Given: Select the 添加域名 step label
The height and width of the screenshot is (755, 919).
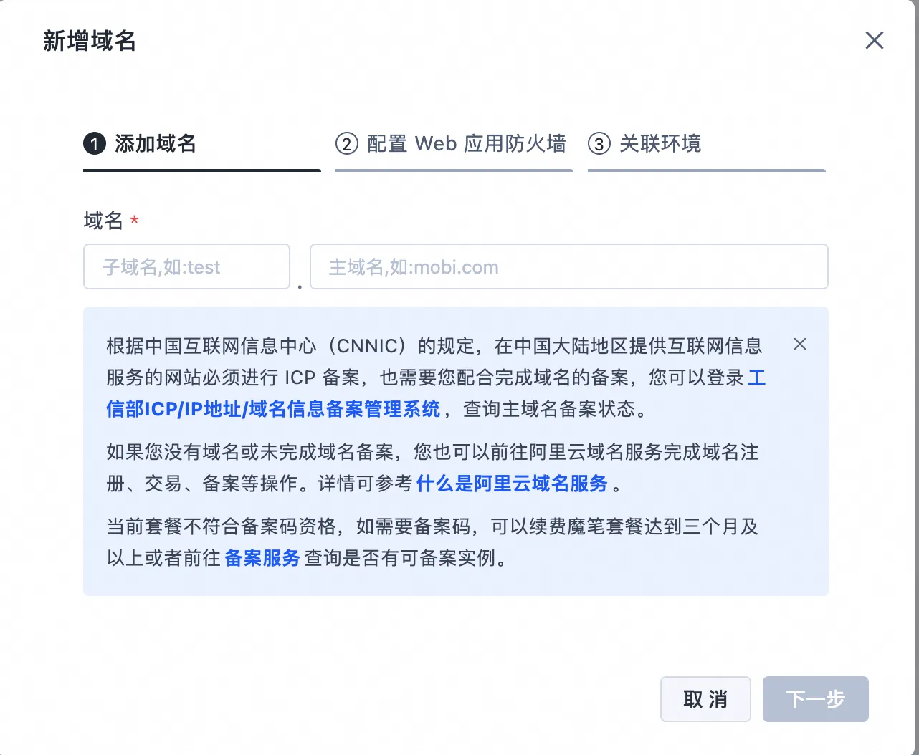Looking at the screenshot, I should (x=156, y=144).
